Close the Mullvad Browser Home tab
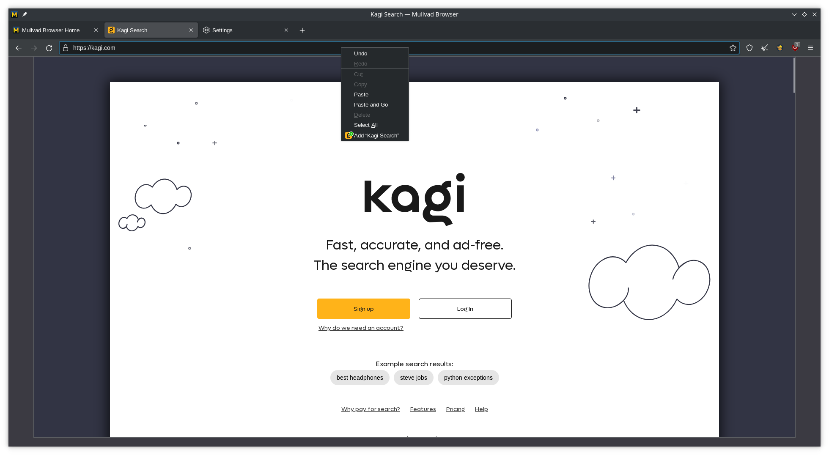 [96, 30]
